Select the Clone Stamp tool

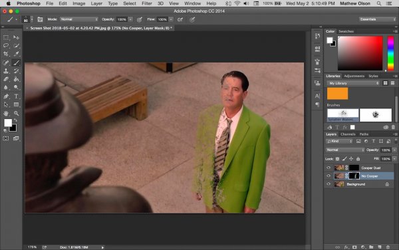(x=6, y=71)
